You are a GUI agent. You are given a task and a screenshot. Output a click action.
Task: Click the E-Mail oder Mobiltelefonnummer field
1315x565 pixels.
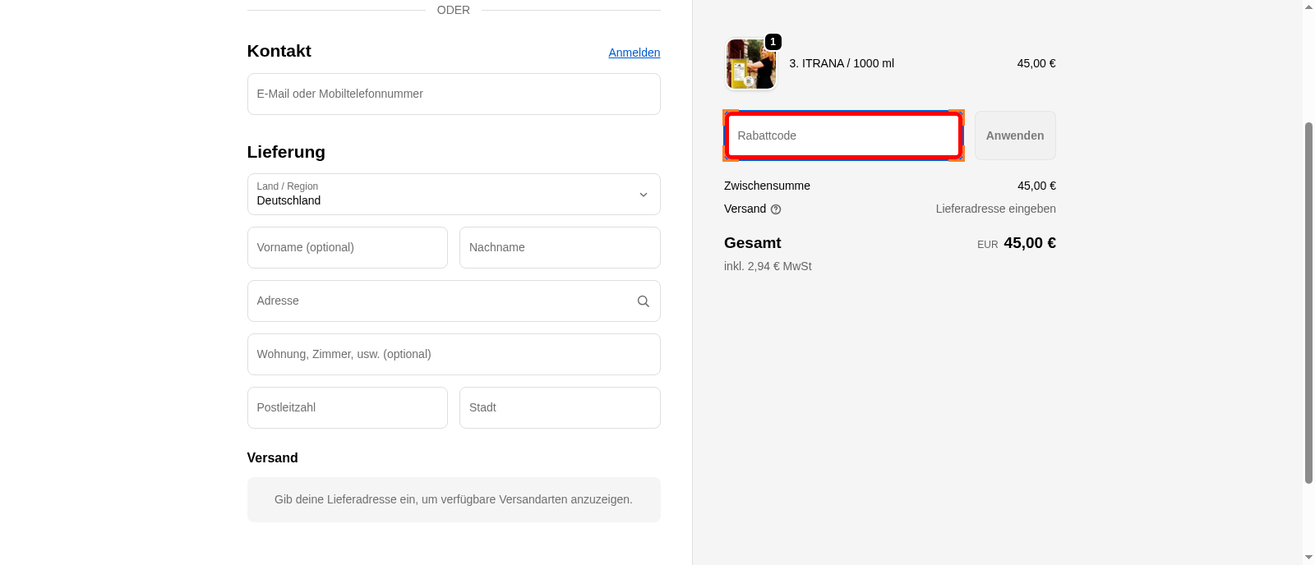[453, 94]
